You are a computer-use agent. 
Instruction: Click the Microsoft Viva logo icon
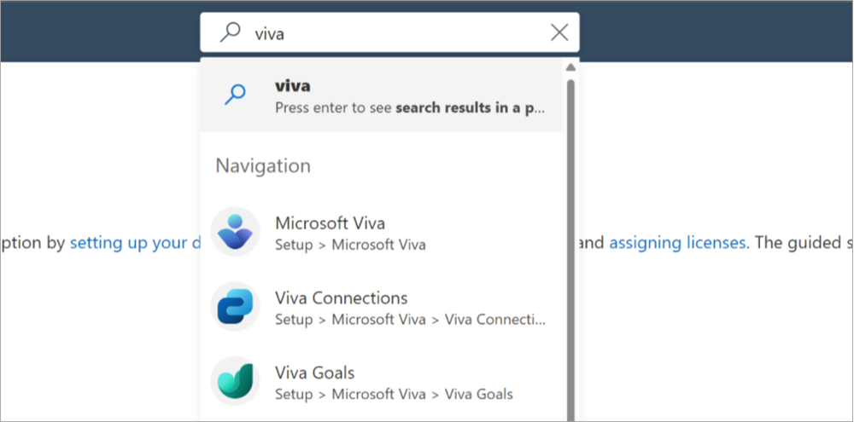pyautogui.click(x=236, y=232)
